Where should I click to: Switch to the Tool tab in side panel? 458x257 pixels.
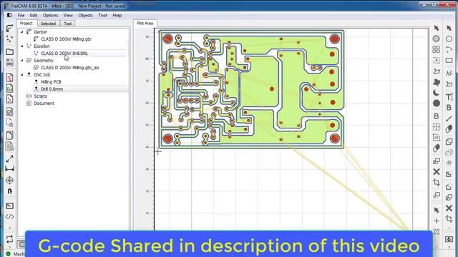68,24
